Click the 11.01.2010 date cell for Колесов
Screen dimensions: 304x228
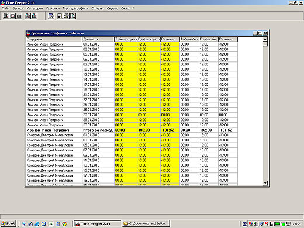[x=98, y=160]
